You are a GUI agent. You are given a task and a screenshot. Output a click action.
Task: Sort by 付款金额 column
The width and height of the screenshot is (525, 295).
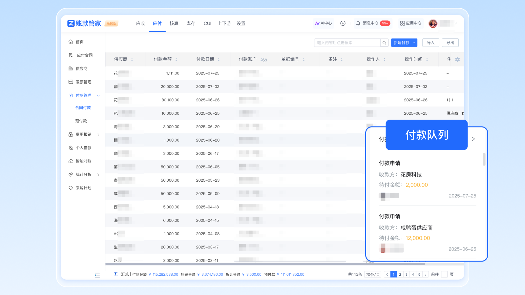coord(176,60)
